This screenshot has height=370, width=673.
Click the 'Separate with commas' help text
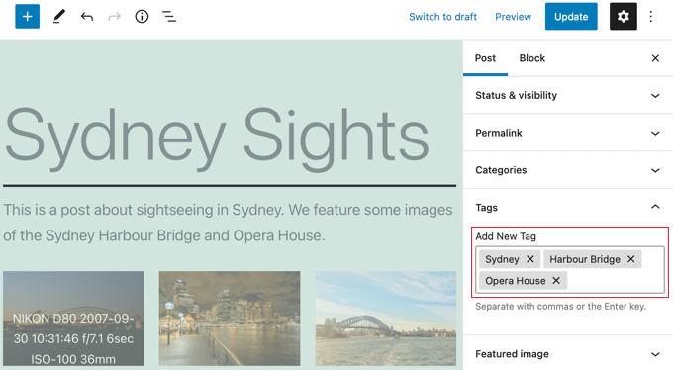click(x=560, y=307)
